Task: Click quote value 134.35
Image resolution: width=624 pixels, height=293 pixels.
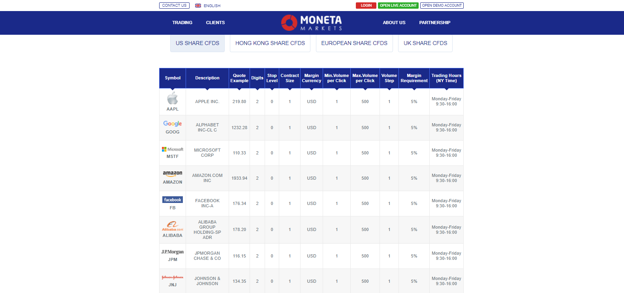Action: coord(239,281)
